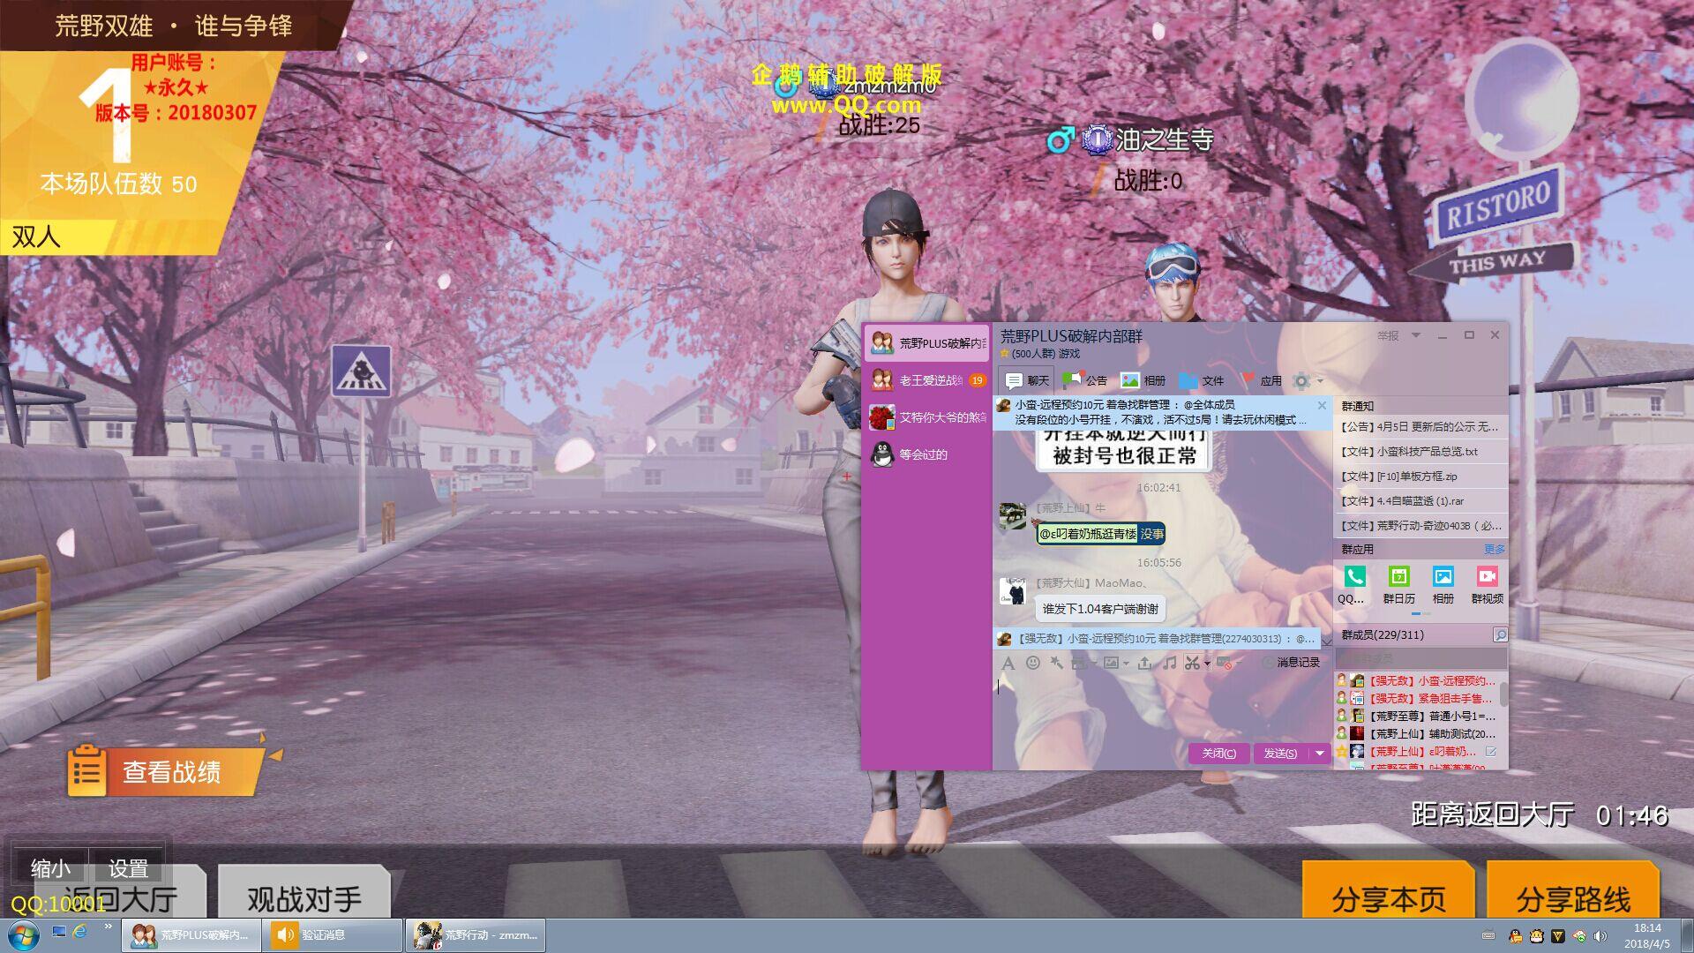Click edit icon beside ε叼着奶 member
The width and height of the screenshot is (1694, 953).
click(x=1490, y=752)
